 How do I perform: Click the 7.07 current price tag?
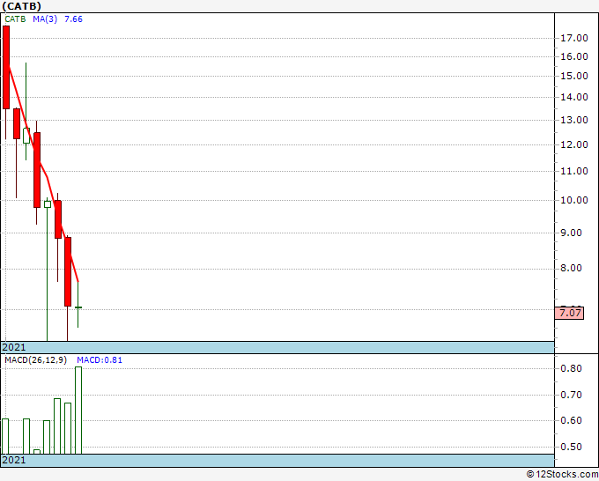[x=570, y=313]
